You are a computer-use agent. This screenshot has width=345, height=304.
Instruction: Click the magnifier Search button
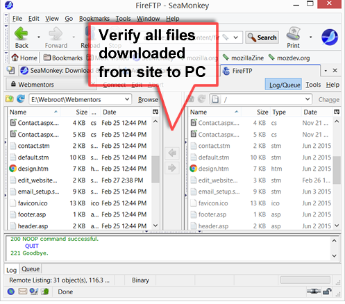coord(262,37)
